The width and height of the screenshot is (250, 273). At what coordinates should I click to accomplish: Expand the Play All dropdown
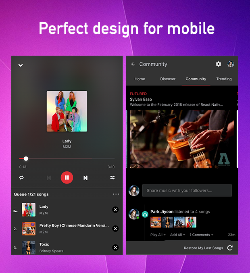[x=158, y=235]
